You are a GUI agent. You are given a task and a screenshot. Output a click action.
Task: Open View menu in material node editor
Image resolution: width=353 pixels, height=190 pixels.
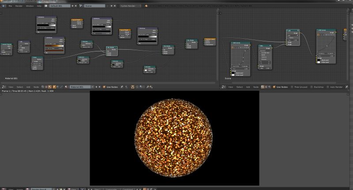(11, 87)
